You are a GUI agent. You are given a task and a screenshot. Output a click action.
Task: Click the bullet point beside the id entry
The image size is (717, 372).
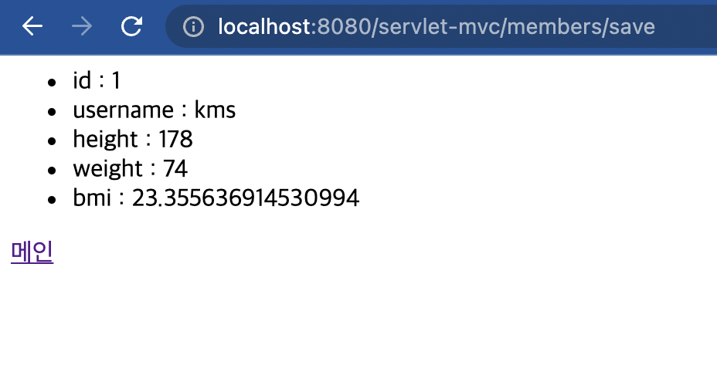[x=52, y=83]
